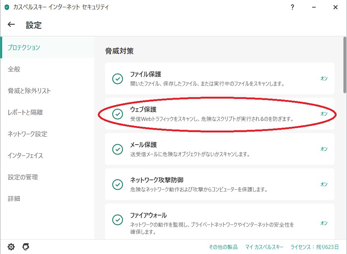The height and width of the screenshot is (254, 347).
Task: Open the メール保護 settings title
Action: coord(143,145)
